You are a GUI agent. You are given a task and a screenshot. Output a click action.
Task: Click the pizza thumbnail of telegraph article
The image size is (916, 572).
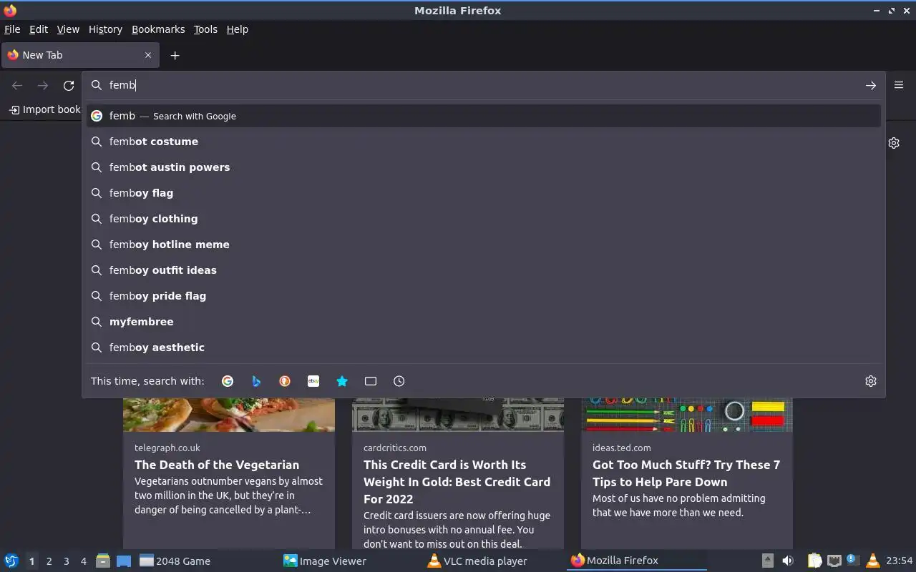click(x=229, y=415)
